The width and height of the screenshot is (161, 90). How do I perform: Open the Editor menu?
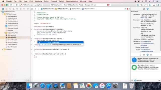46,1
